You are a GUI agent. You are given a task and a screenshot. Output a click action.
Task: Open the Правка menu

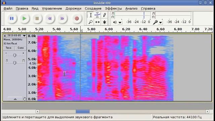[x=22, y=8]
